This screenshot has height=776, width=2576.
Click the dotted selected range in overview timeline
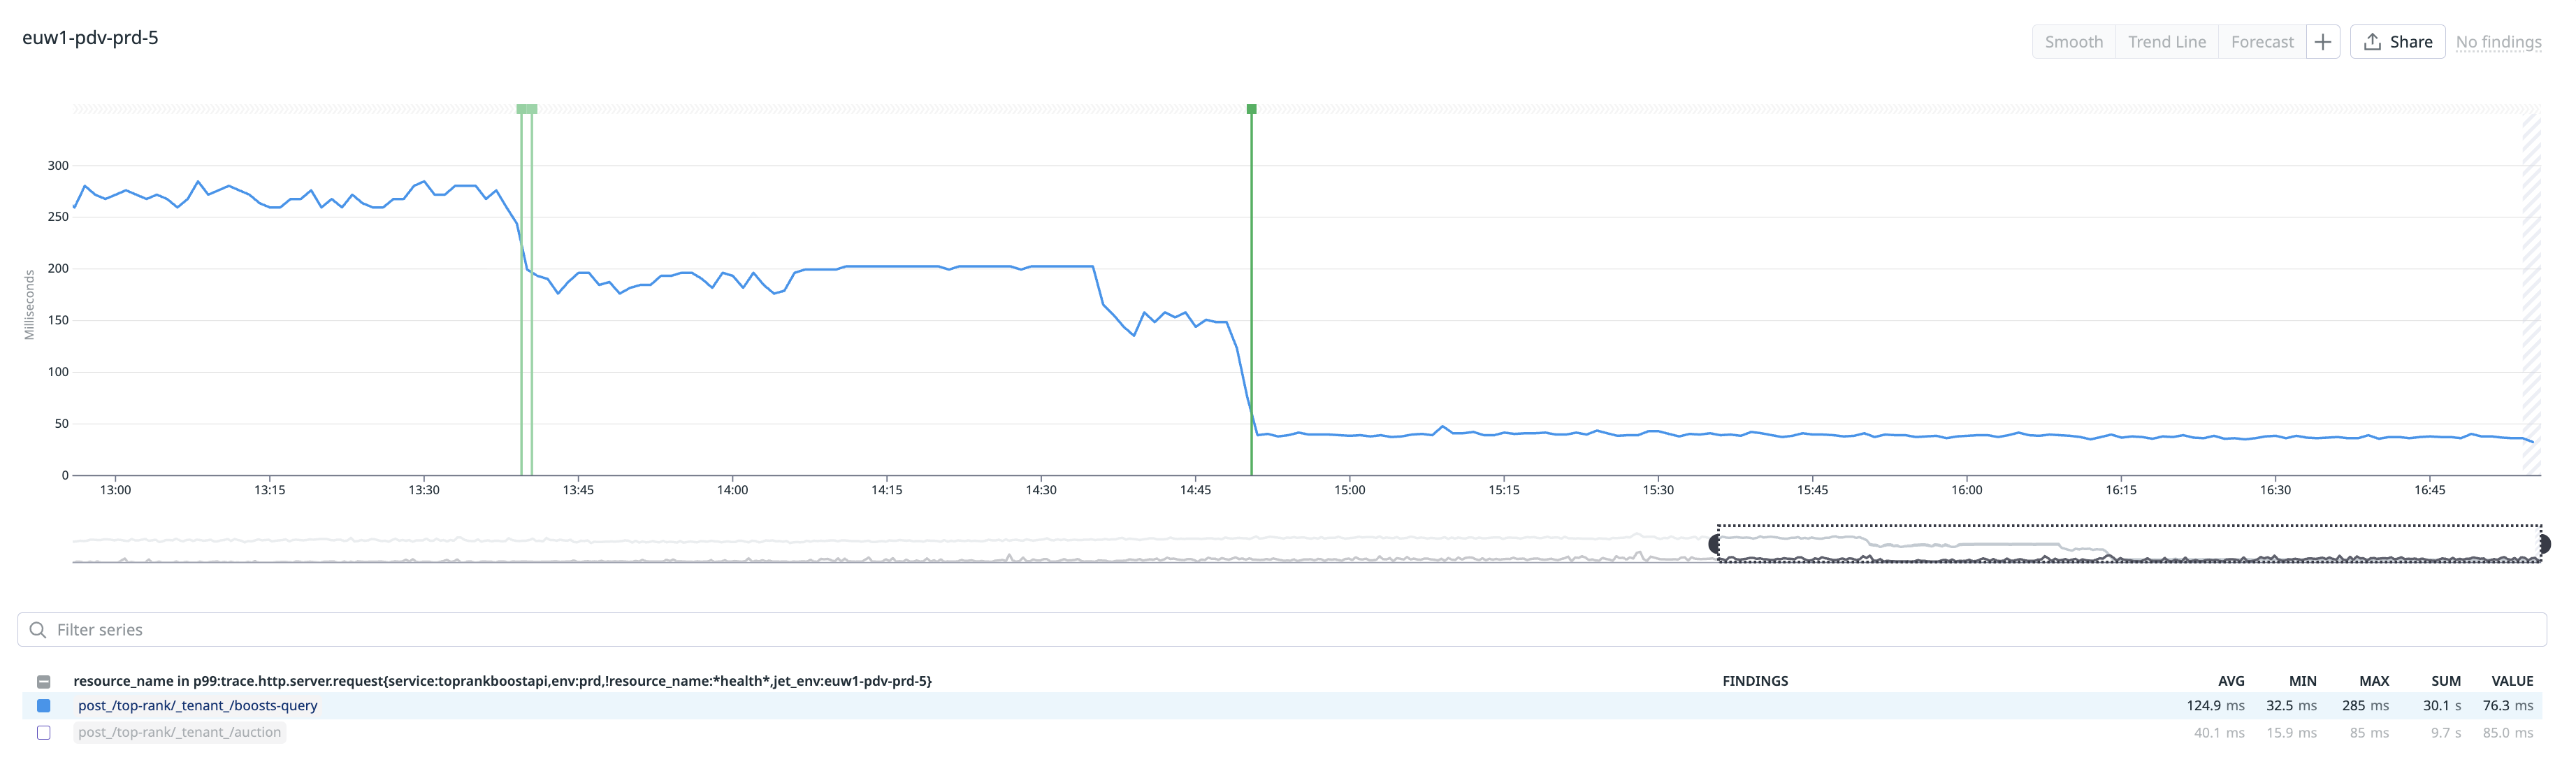(2130, 544)
